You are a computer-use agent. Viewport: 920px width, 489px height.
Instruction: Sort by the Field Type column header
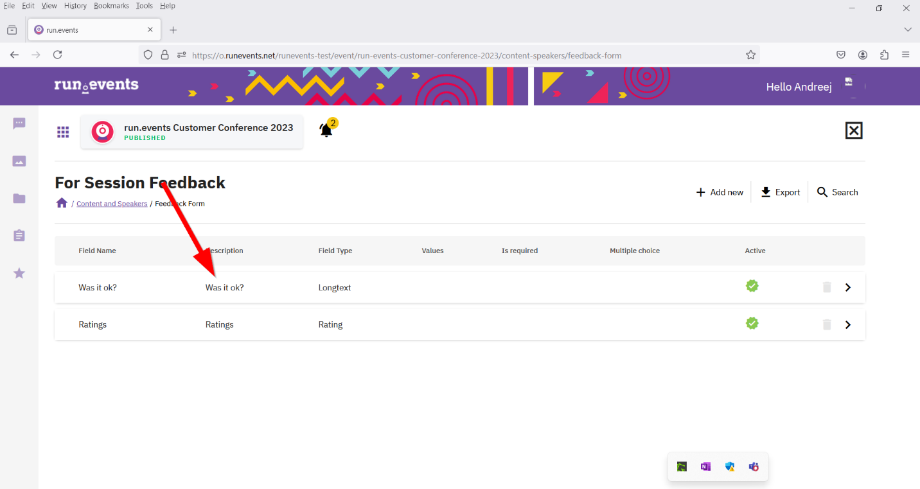pyautogui.click(x=335, y=251)
